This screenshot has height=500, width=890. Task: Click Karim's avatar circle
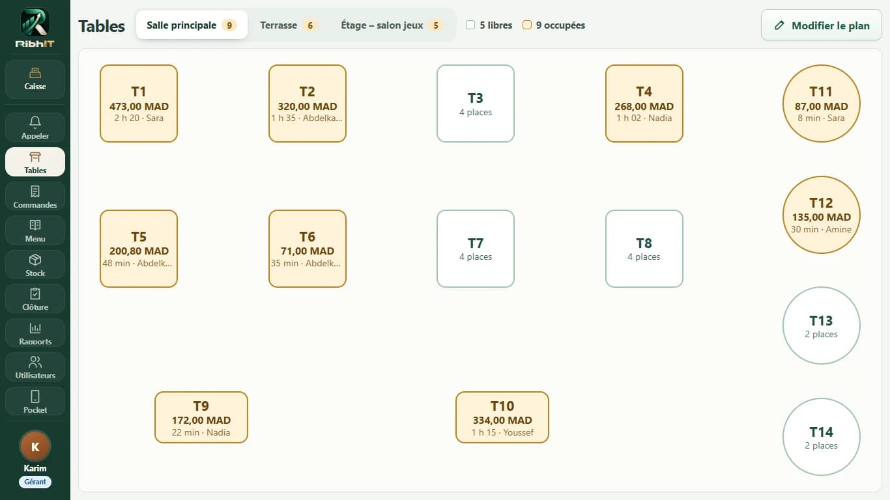(35, 447)
